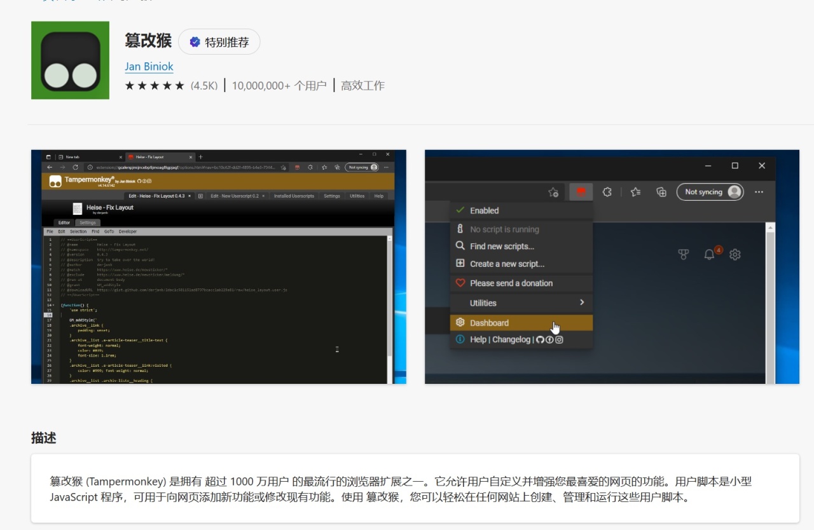The width and height of the screenshot is (814, 530).
Task: Click the 描述 section heading
Action: [44, 438]
